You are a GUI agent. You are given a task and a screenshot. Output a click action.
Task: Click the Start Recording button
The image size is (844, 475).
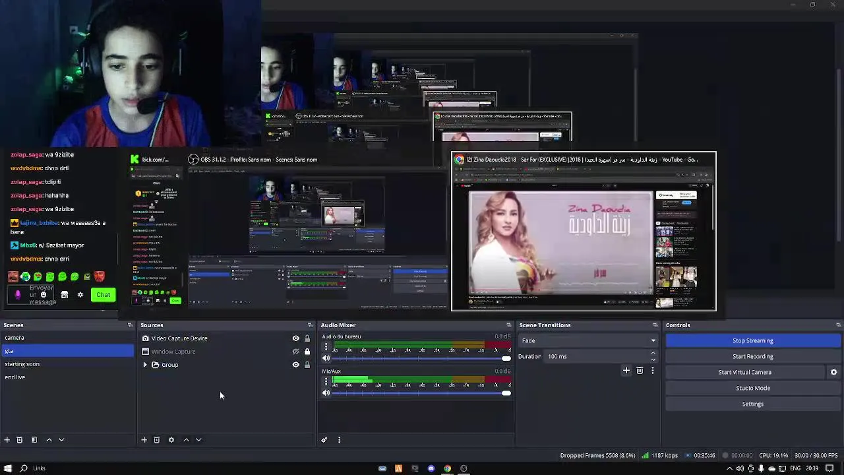(753, 356)
